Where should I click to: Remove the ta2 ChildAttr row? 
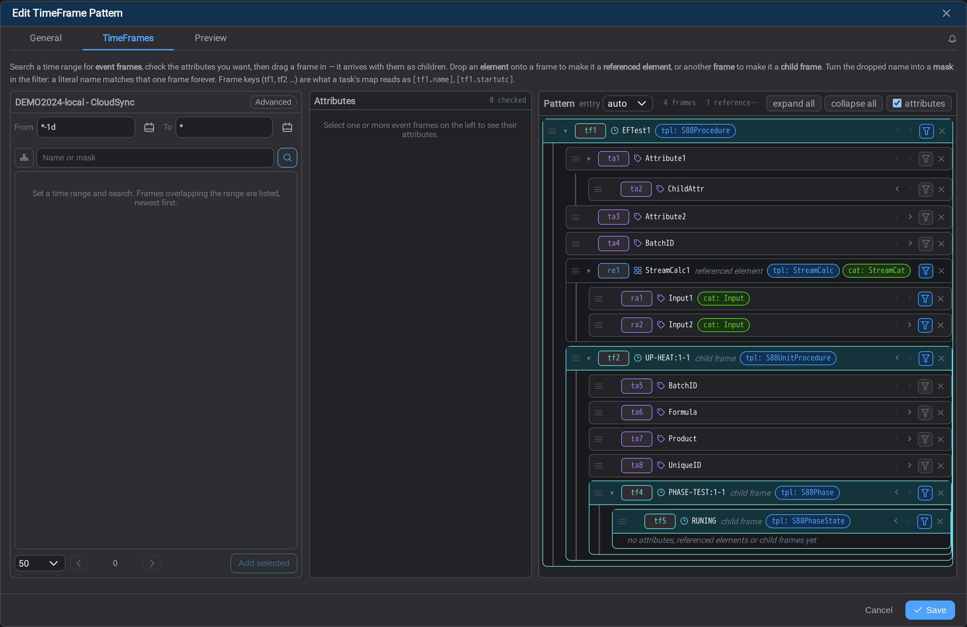942,190
